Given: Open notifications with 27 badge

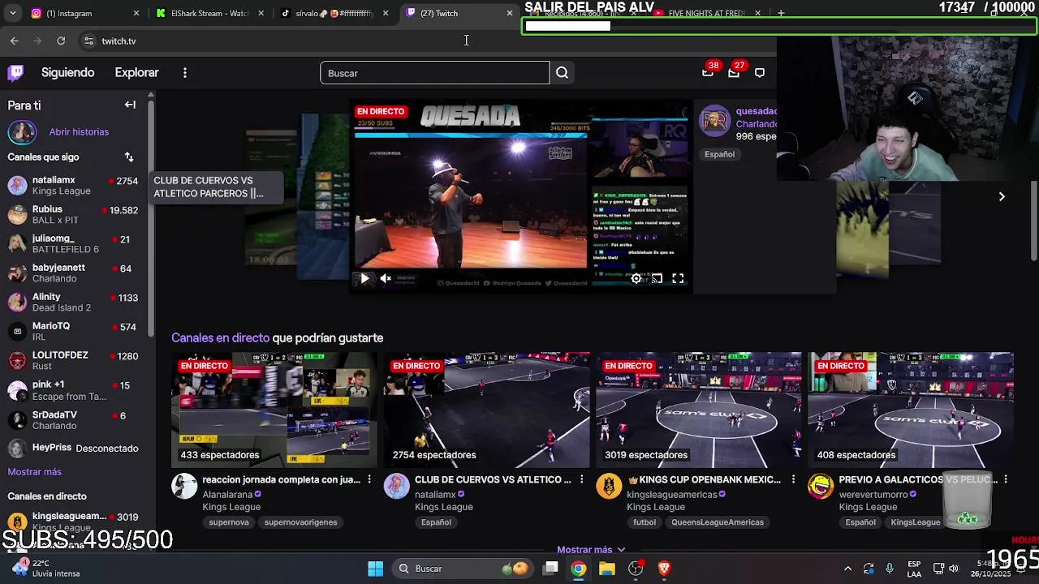Looking at the screenshot, I should [x=734, y=73].
